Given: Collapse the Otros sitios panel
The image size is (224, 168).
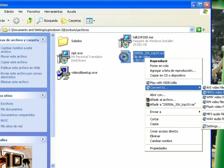Looking at the screenshot, I should 43,95.
